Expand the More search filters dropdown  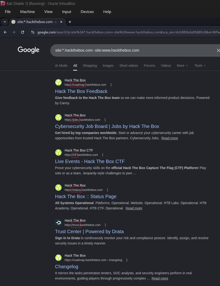pyautogui.click(x=182, y=66)
